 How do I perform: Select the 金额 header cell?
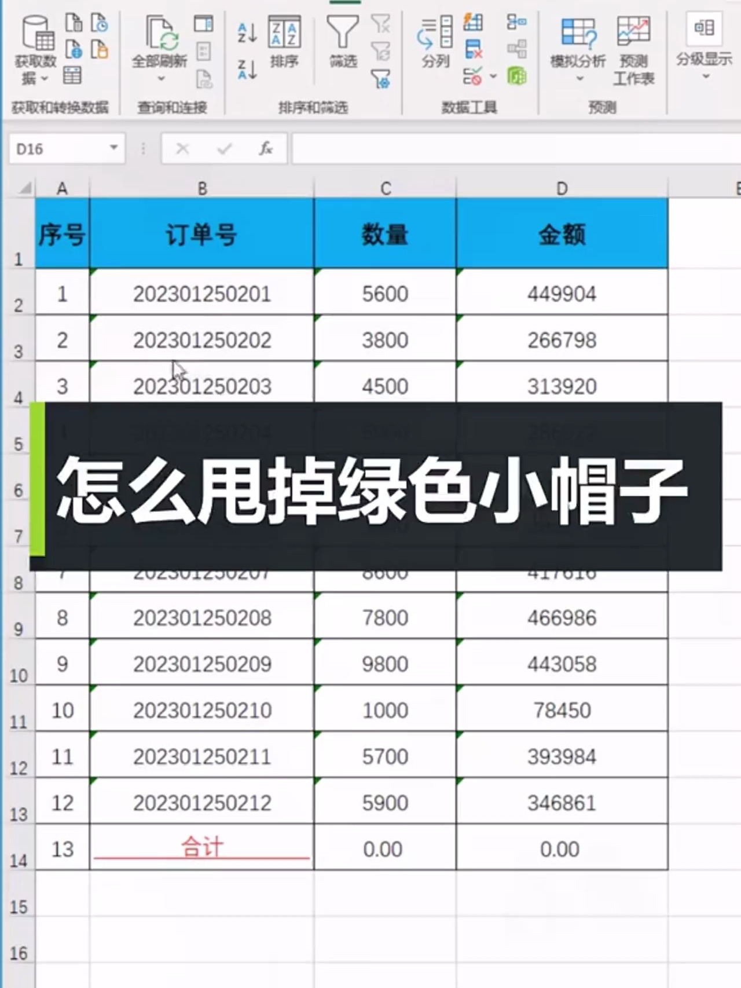(x=562, y=233)
